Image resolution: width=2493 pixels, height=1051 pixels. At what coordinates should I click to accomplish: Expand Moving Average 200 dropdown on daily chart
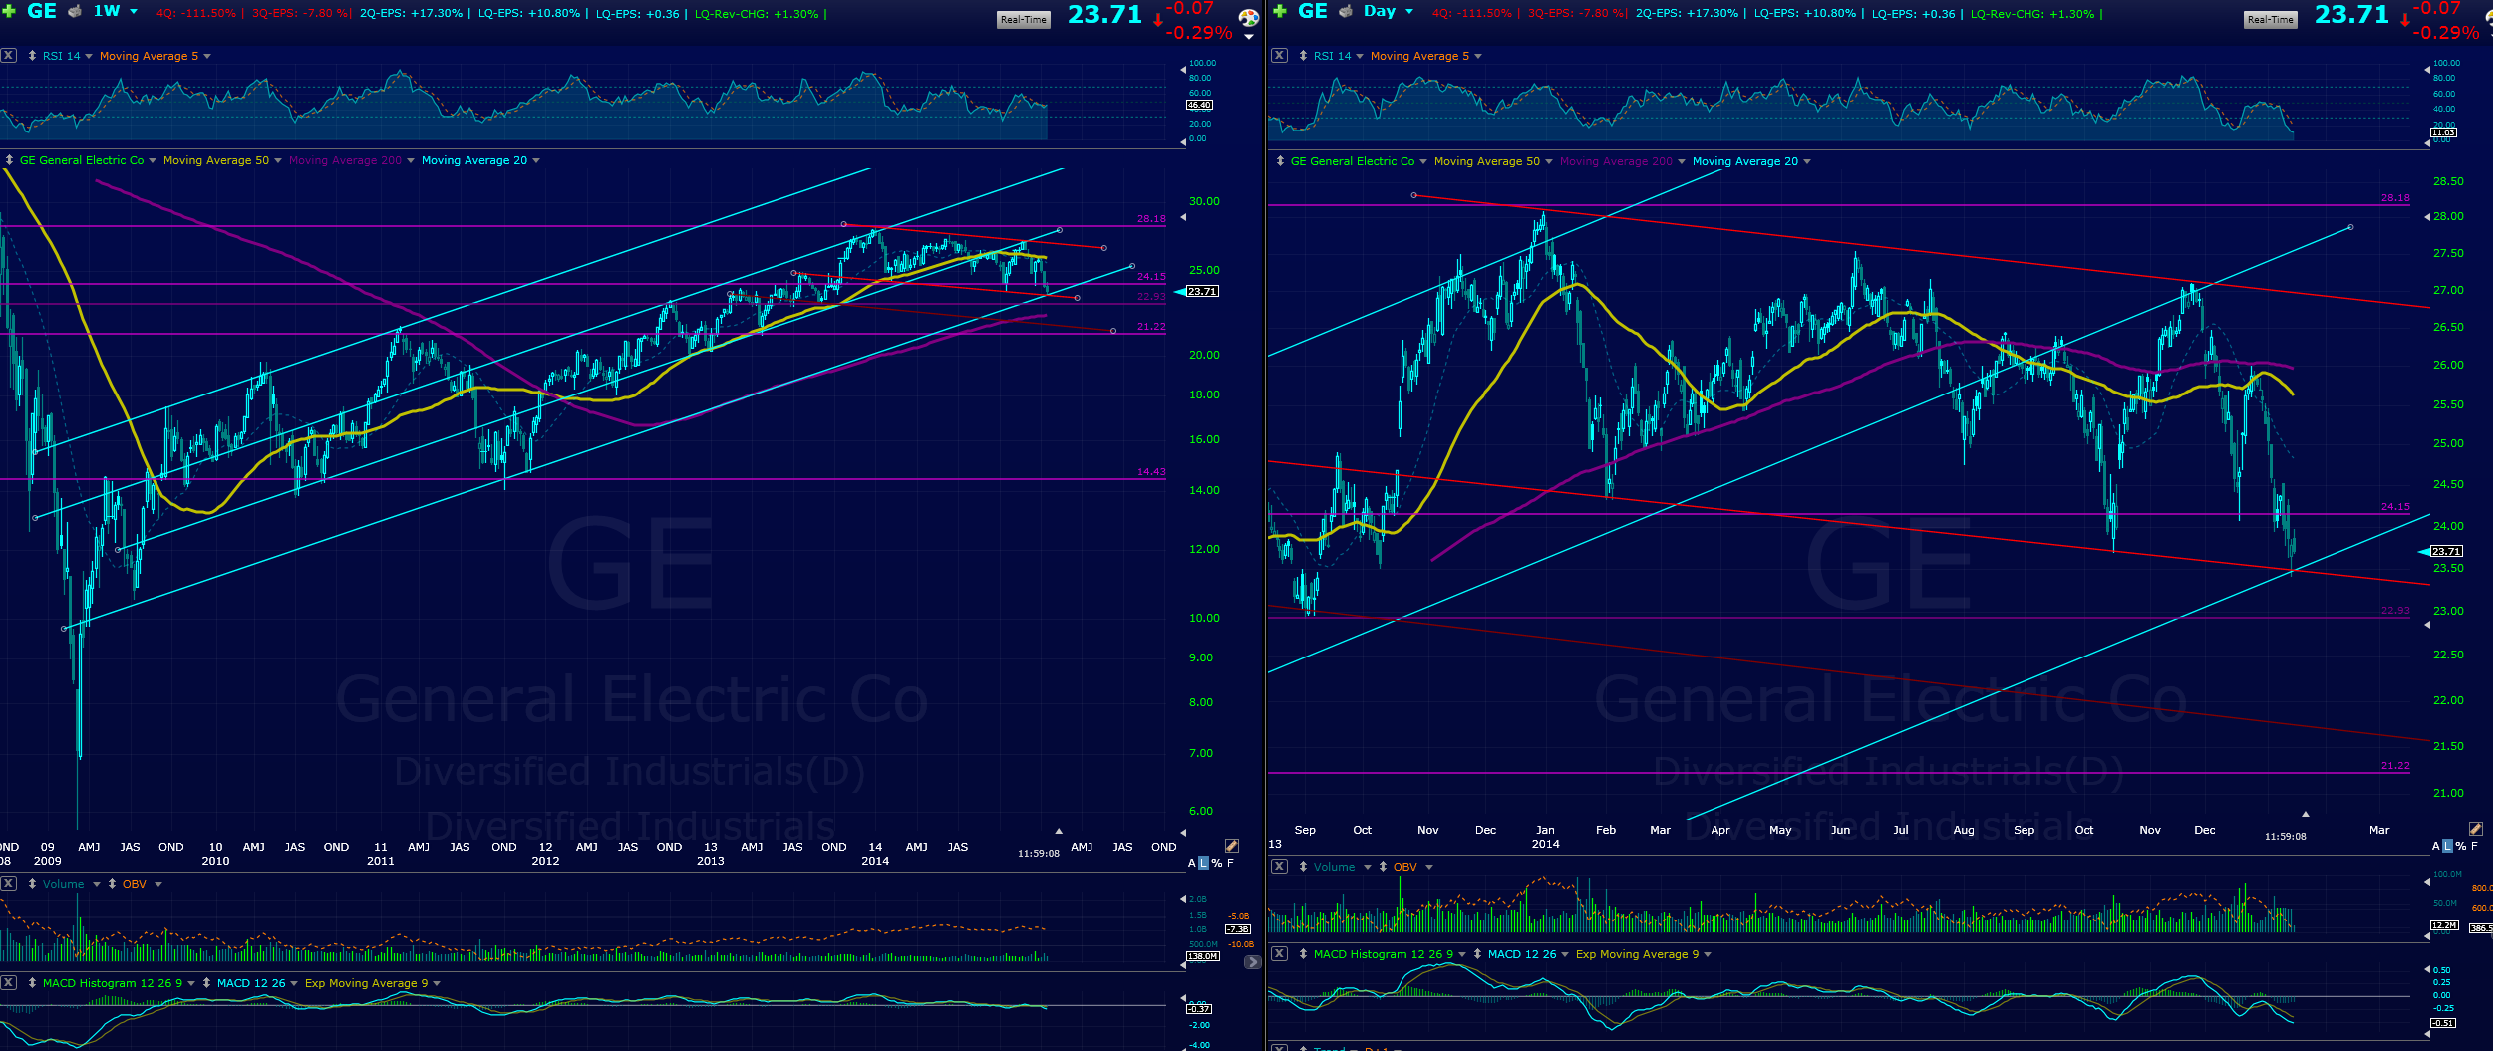click(1682, 162)
